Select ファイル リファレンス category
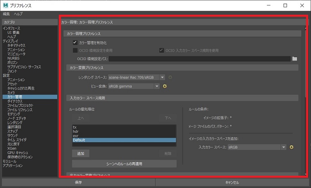The width and height of the screenshot is (311, 188). [x=20, y=110]
